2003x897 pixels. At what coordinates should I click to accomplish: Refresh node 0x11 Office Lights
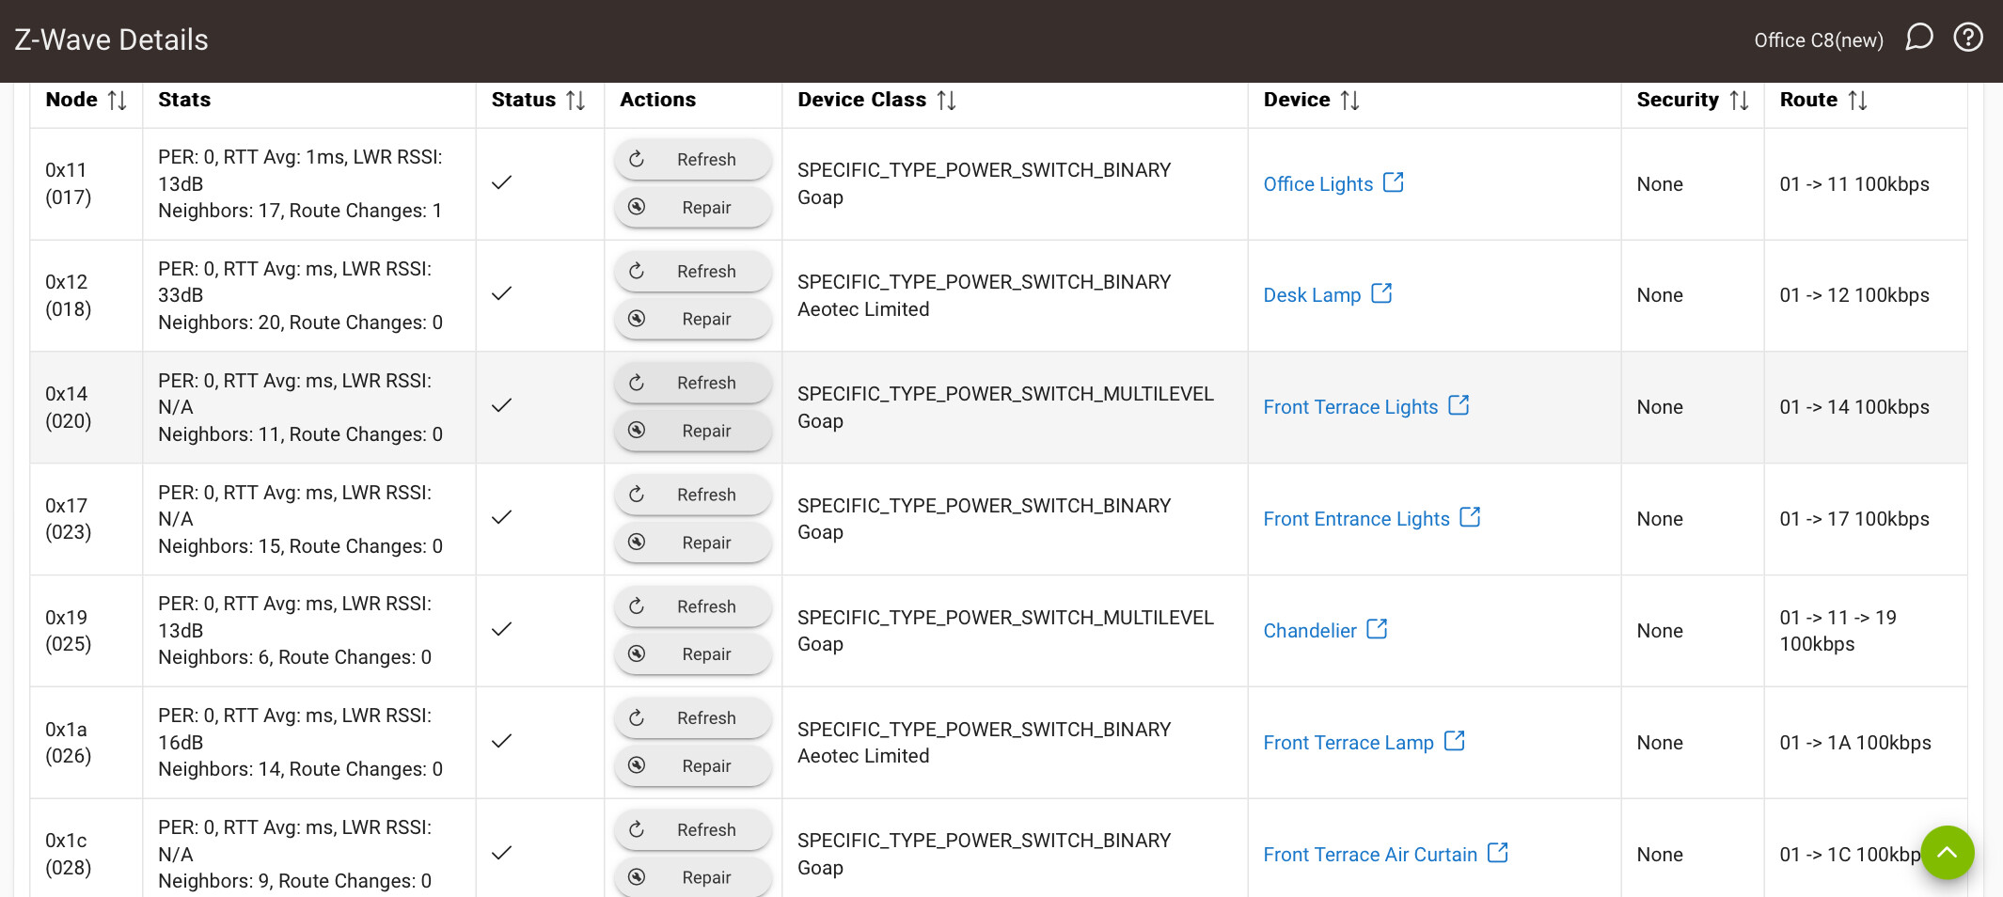(693, 159)
